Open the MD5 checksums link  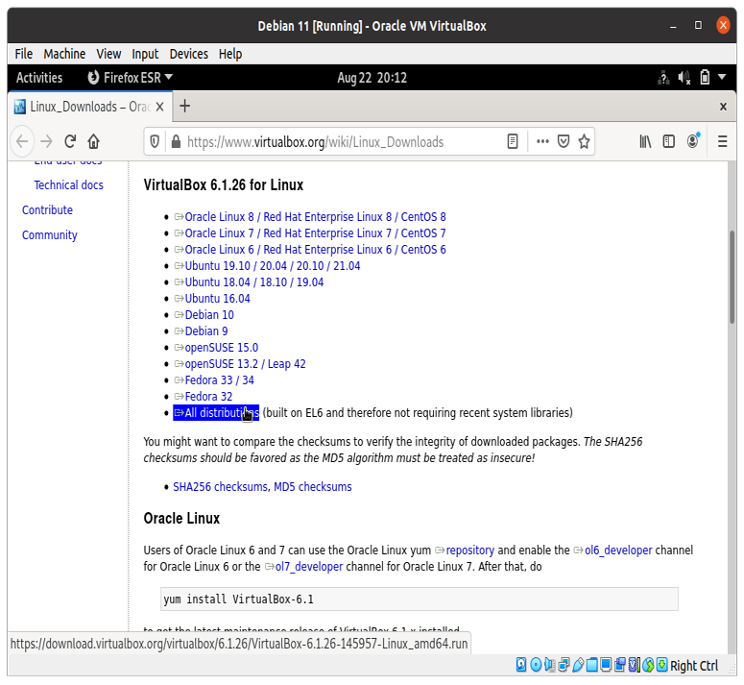click(313, 486)
